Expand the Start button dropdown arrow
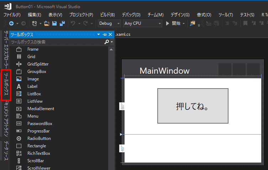The height and width of the screenshot is (170, 268). 184,23
